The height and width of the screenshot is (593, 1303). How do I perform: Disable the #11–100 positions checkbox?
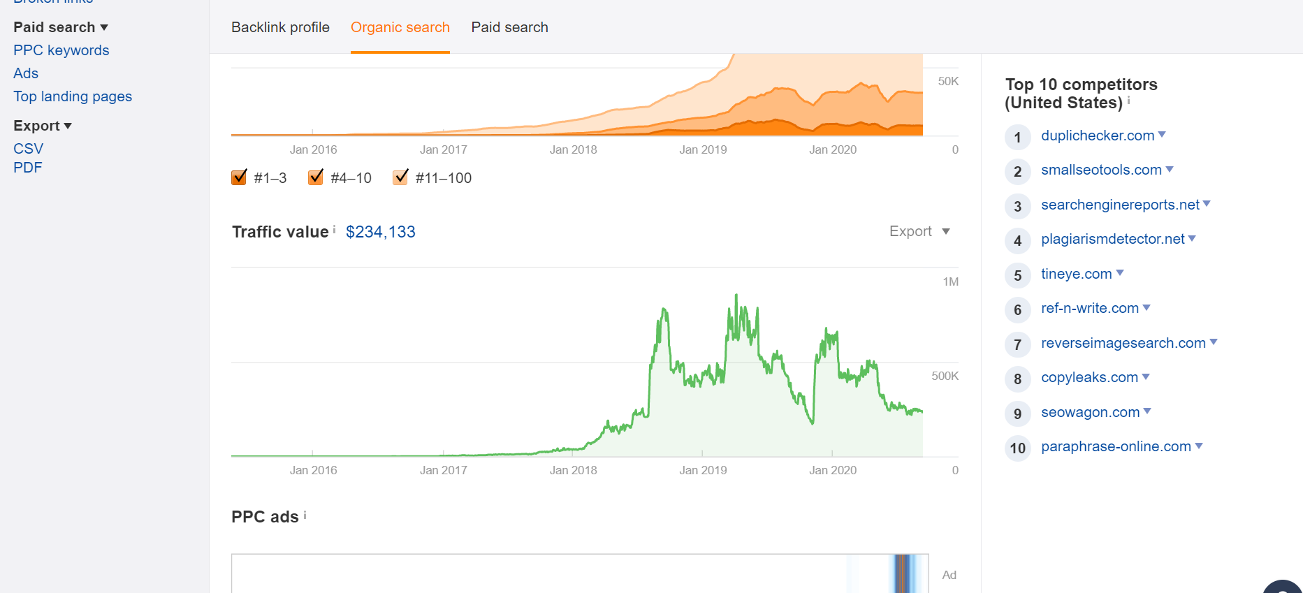pos(400,177)
